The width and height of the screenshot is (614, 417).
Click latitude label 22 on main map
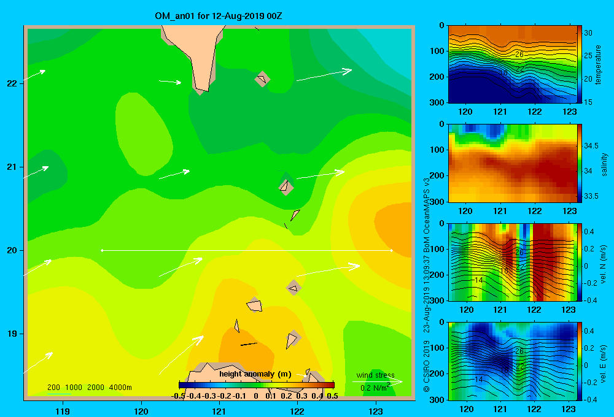pos(12,83)
